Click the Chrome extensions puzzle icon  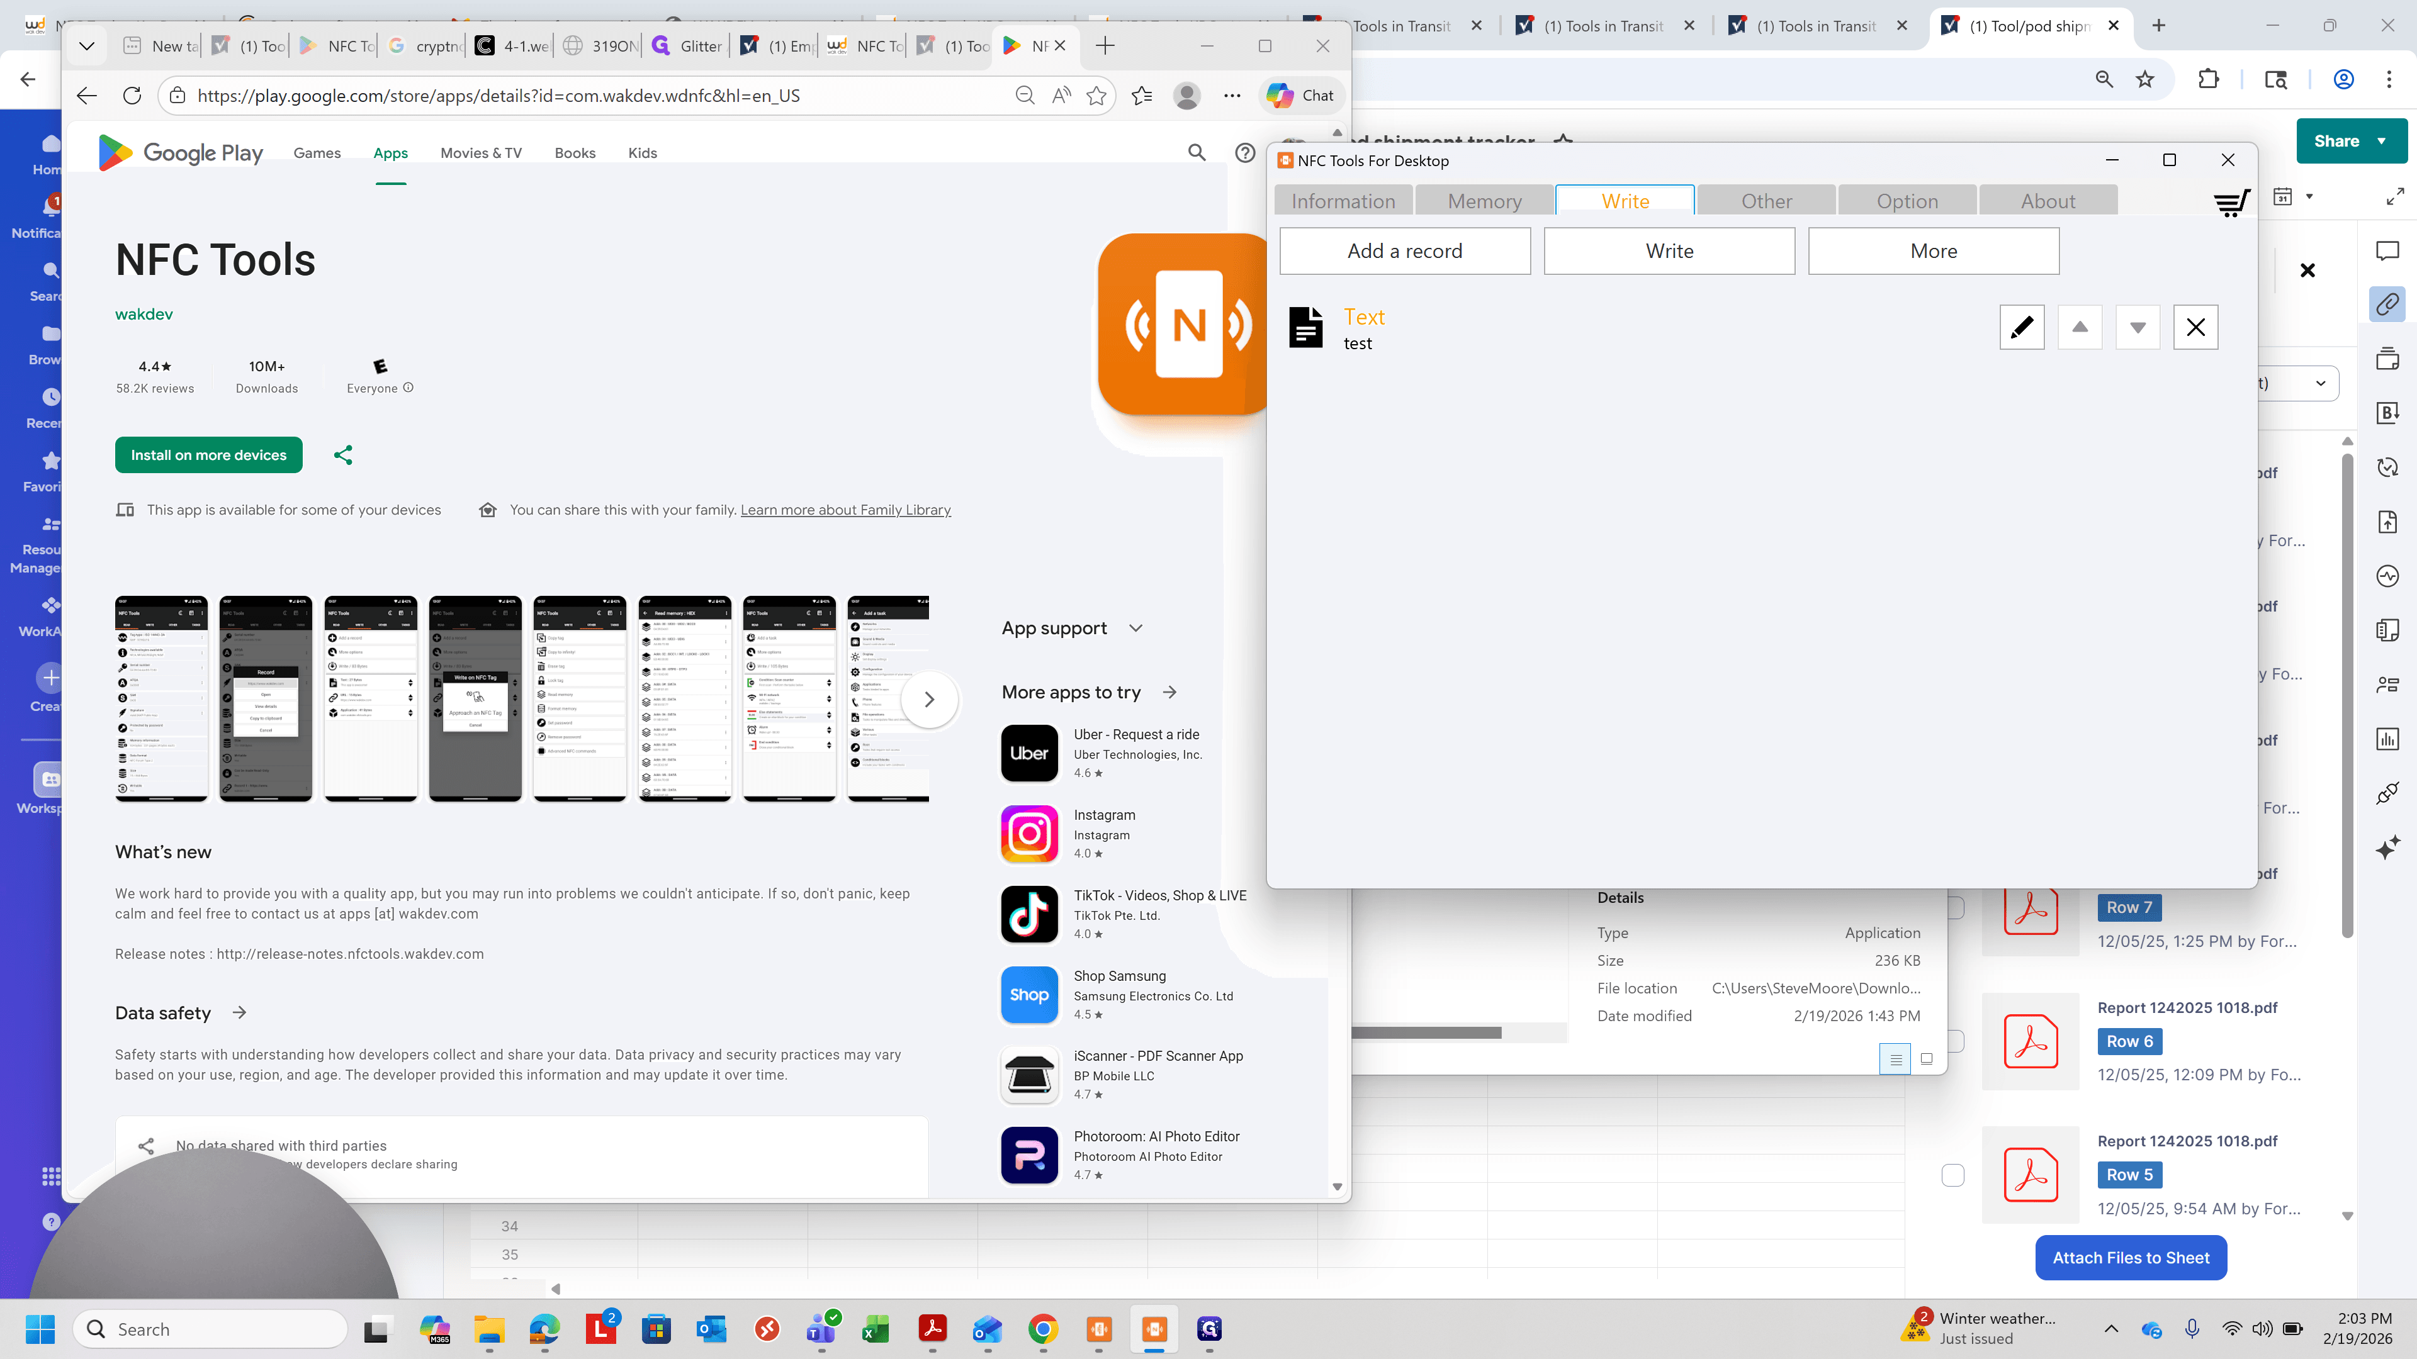2209,79
